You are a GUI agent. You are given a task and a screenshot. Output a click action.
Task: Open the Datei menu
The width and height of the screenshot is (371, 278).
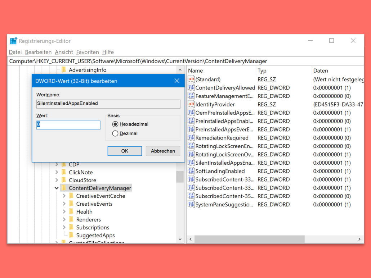(15, 52)
